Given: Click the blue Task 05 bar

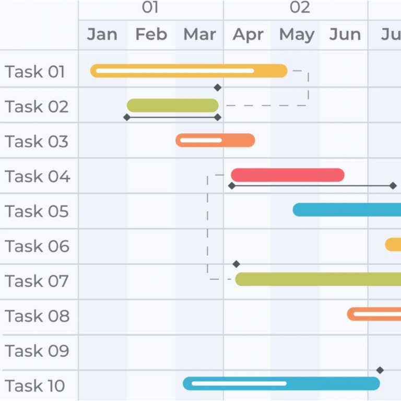Looking at the screenshot, I should click(347, 210).
